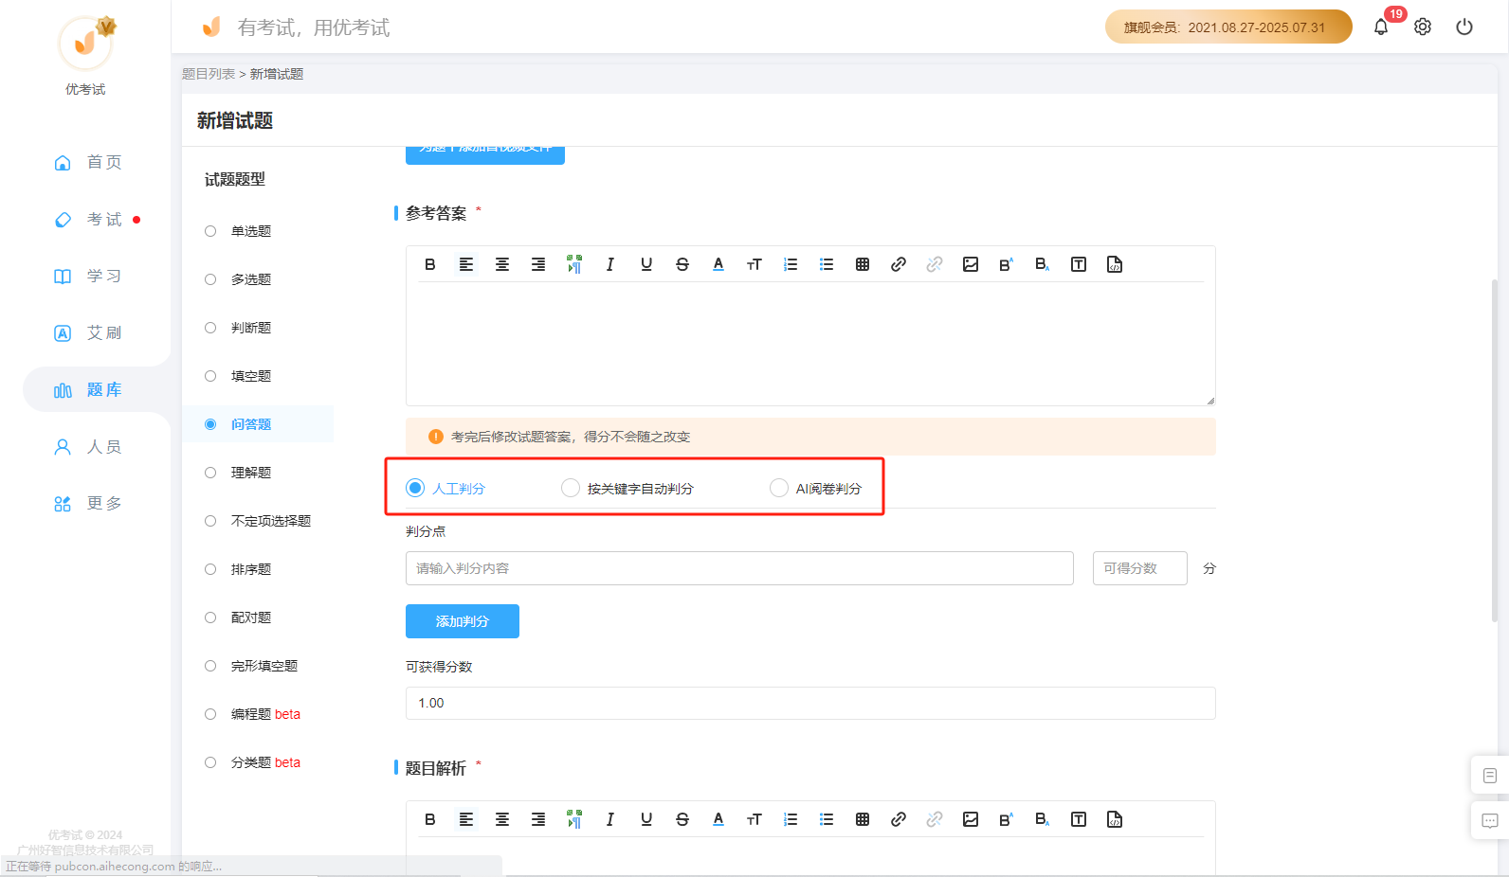The image size is (1509, 877).
Task: Open the document float icon at right edge
Action: (x=1490, y=776)
